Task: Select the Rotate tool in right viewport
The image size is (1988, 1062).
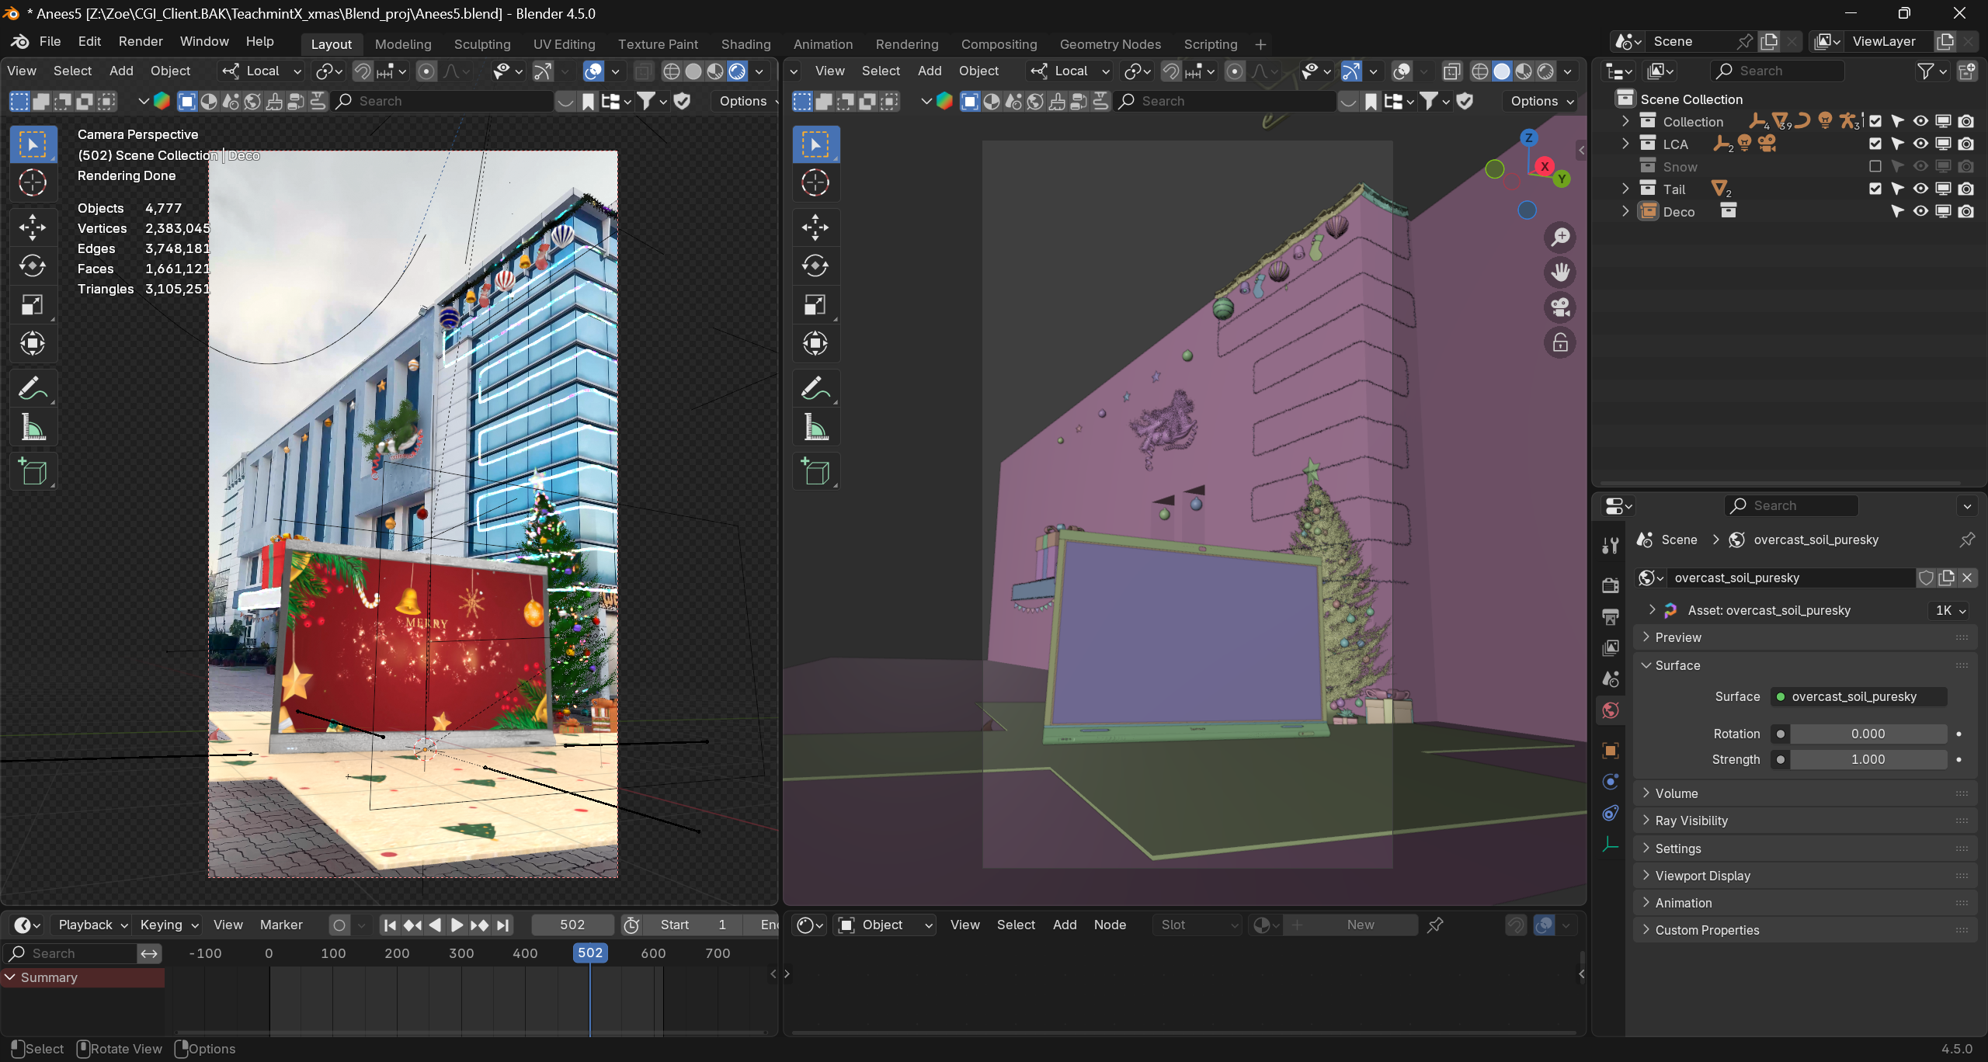Action: click(x=815, y=265)
